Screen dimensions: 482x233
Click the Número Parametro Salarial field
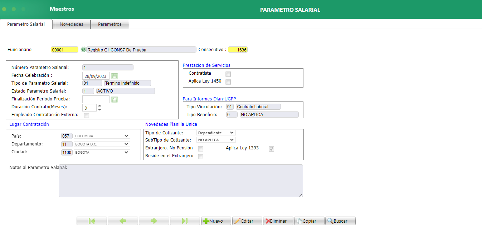click(x=108, y=67)
